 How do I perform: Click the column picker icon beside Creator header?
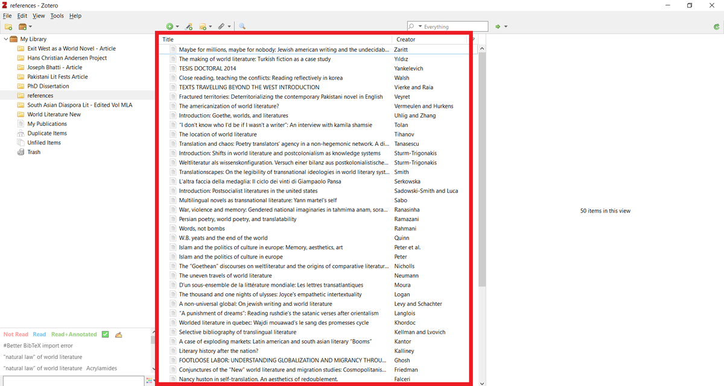click(x=474, y=39)
